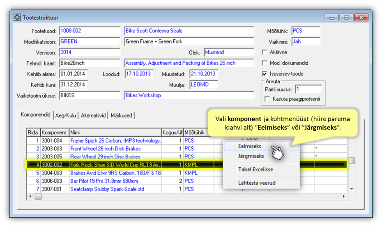
Task: Select row Fork Rock Shox SID World Cup
Action: pyautogui.click(x=186, y=165)
